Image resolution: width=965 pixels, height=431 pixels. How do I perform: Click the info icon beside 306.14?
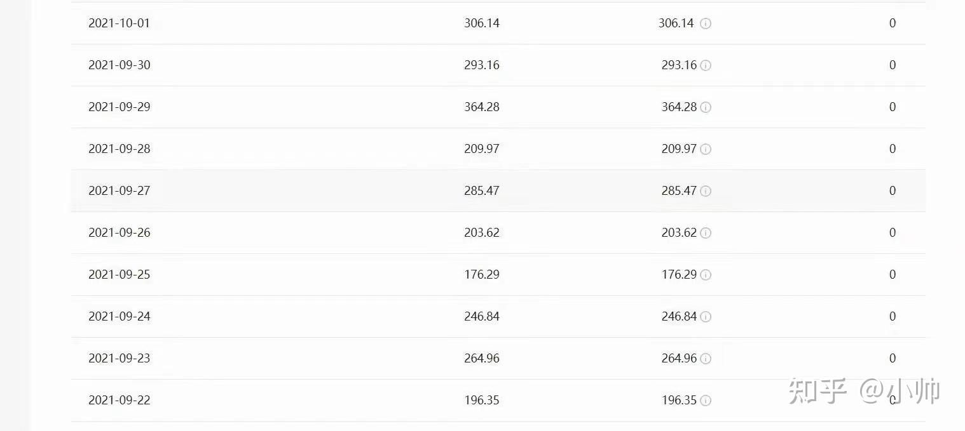click(706, 23)
